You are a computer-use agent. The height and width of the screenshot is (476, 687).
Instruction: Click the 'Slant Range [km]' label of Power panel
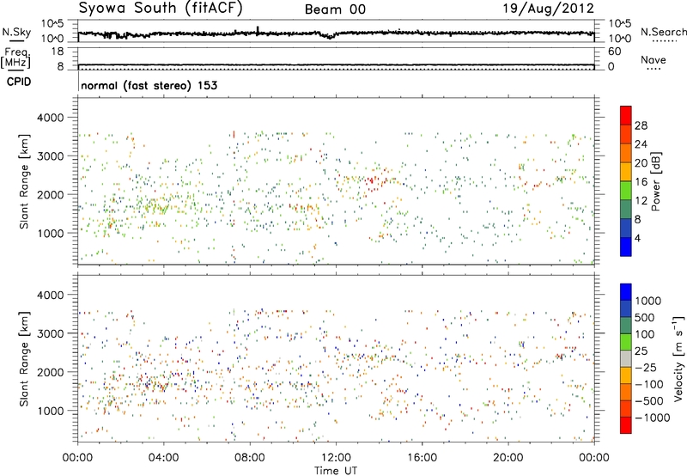[x=24, y=181]
